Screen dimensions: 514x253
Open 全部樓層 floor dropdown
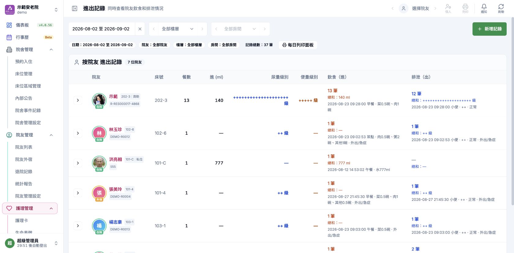[x=178, y=29]
